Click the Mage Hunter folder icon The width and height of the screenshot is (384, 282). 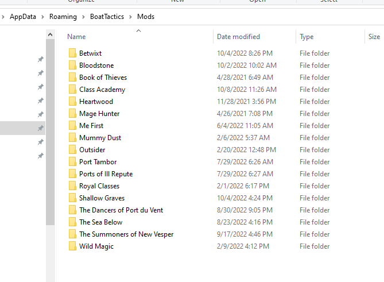click(x=72, y=114)
